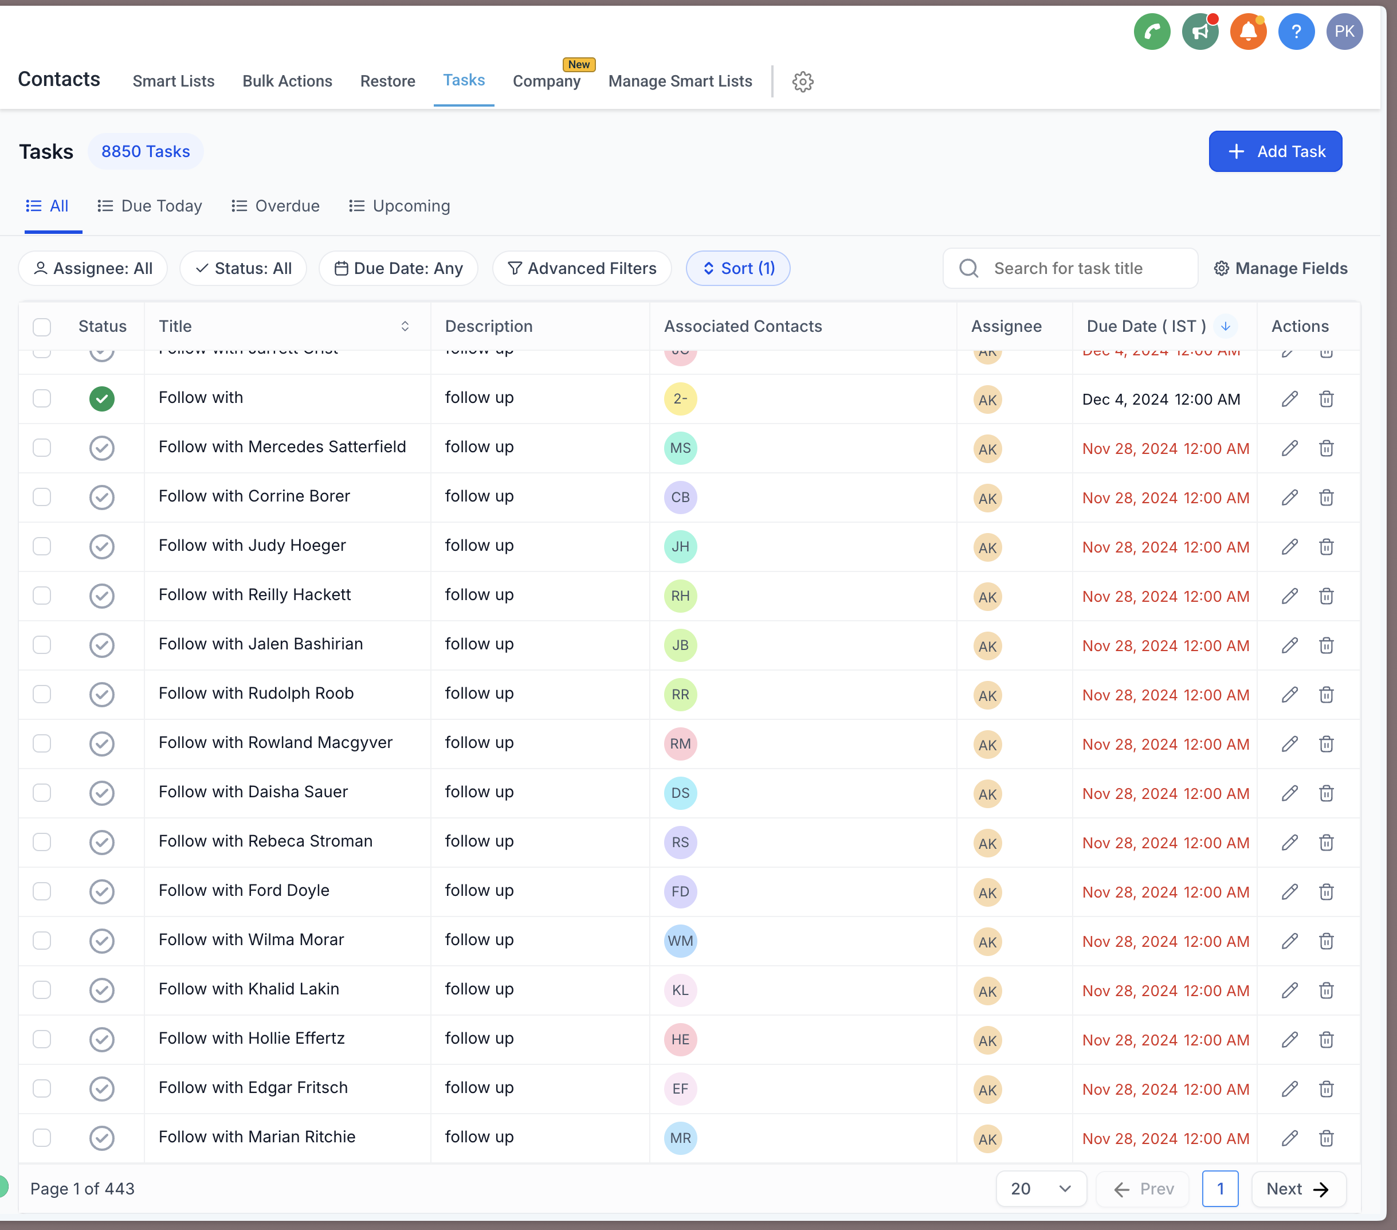This screenshot has width=1397, height=1230.
Task: Open the orange notifications bell
Action: [1248, 32]
